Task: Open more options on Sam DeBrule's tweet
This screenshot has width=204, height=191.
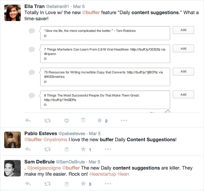Action: pyautogui.click(x=108, y=184)
